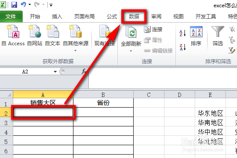The height and width of the screenshot is (158, 237).
Task: Select column C header
Action: tap(149, 95)
